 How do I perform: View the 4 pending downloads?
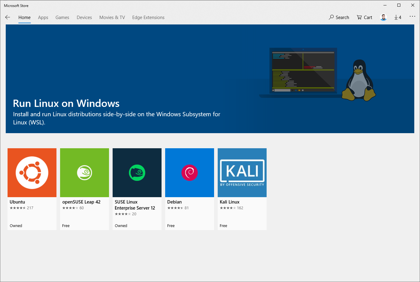398,17
